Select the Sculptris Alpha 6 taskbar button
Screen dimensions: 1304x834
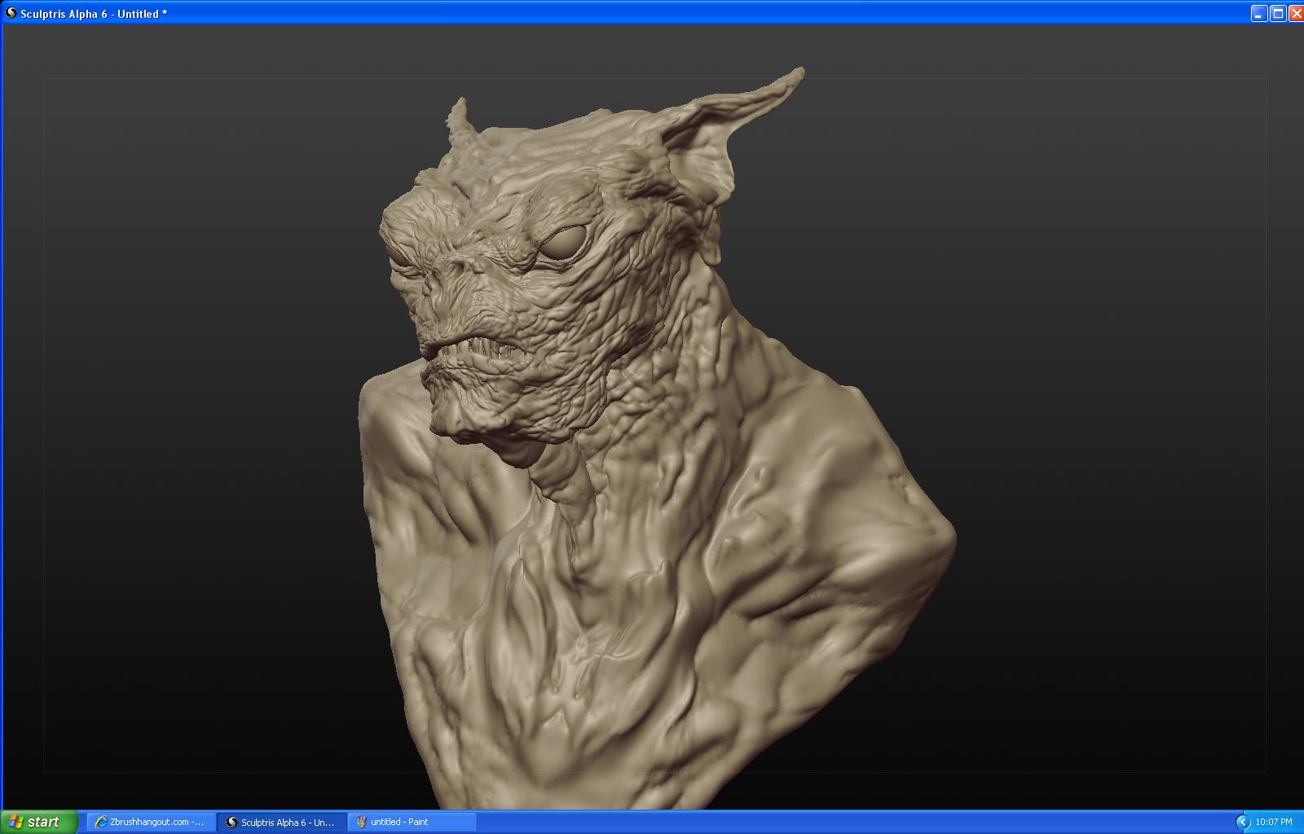pyautogui.click(x=282, y=822)
